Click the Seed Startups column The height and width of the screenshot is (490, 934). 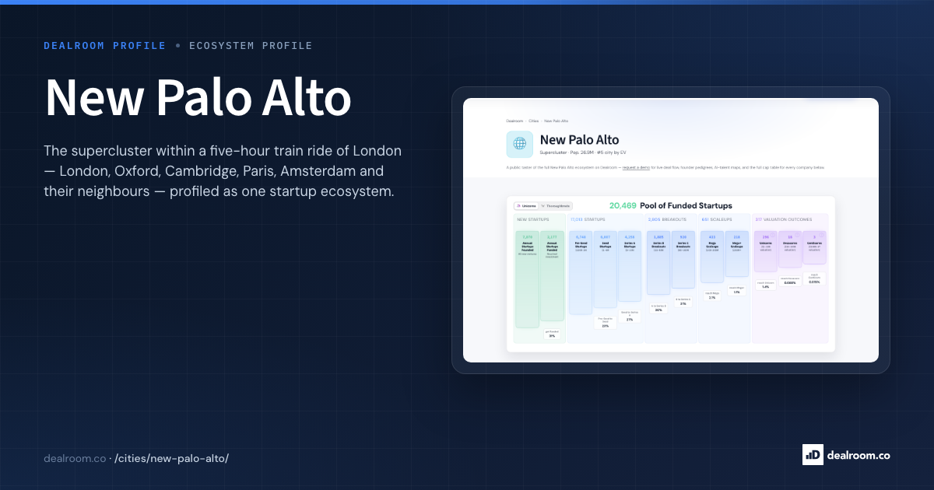[x=606, y=269]
